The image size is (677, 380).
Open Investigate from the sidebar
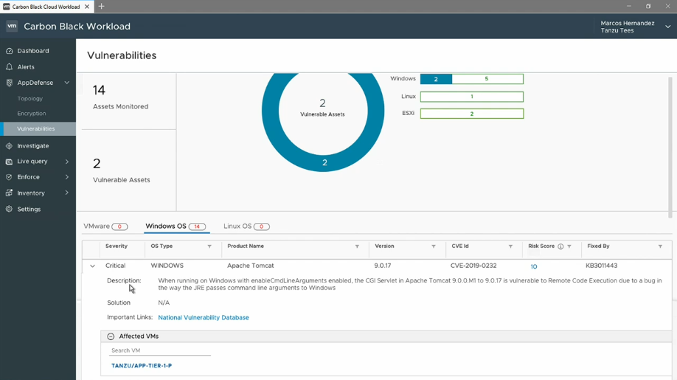click(32, 146)
